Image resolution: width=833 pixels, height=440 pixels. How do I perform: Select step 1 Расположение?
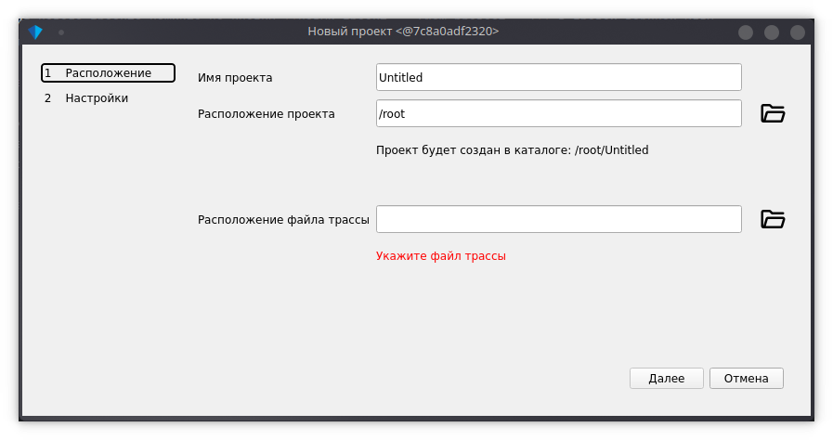click(108, 73)
